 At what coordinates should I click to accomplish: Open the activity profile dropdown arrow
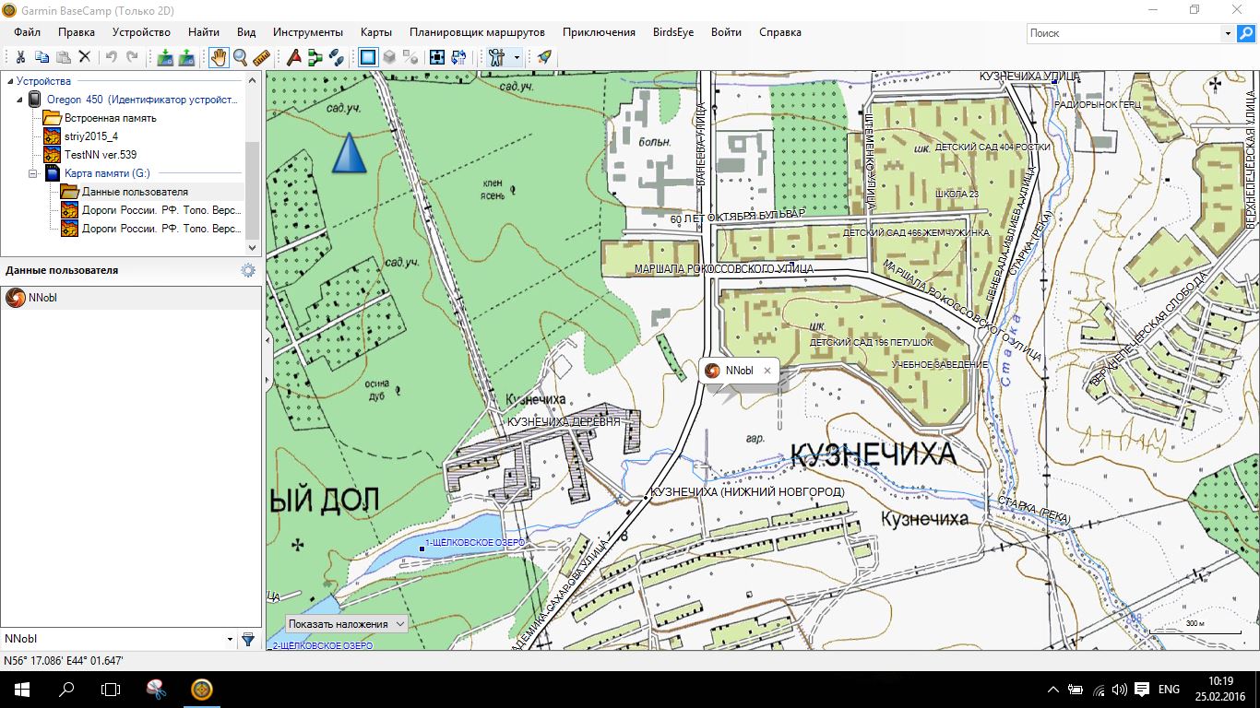click(517, 57)
